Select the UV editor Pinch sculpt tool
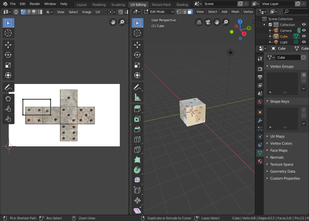The height and width of the screenshot is (221, 309). click(x=8, y=119)
